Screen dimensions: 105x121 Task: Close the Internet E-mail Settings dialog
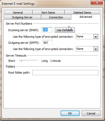(97, 2)
